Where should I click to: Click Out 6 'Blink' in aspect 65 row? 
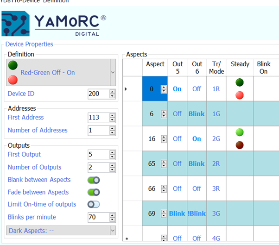click(x=197, y=163)
